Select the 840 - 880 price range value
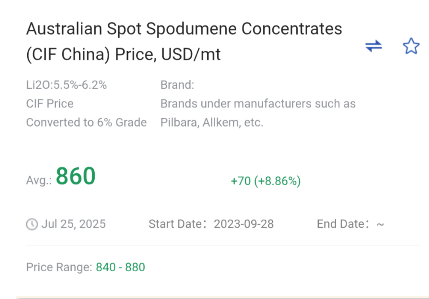The width and height of the screenshot is (429, 299). (x=121, y=267)
